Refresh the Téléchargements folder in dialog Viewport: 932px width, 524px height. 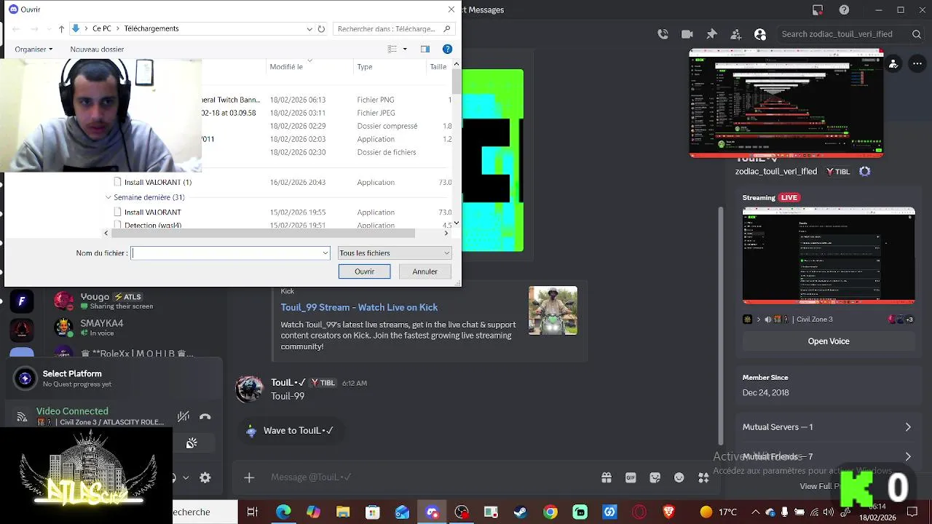coord(321,29)
